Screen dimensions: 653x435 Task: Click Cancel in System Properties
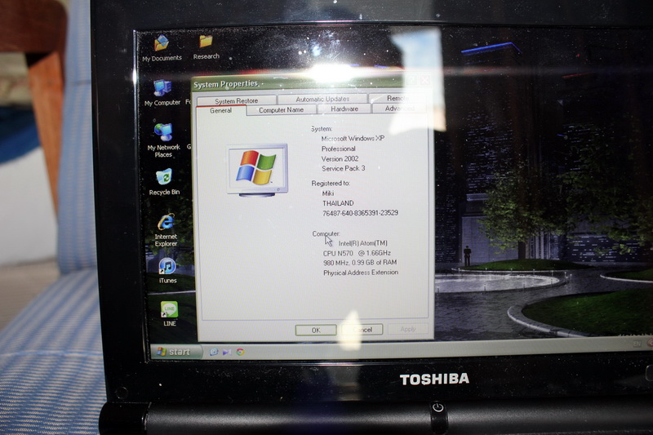pyautogui.click(x=362, y=329)
